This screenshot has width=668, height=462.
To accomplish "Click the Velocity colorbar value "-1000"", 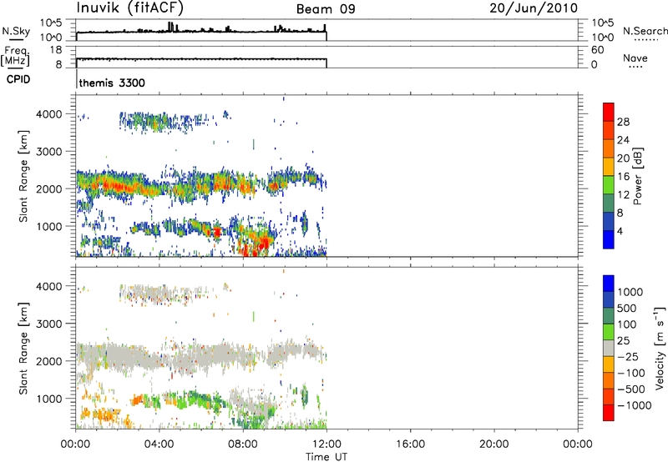I will coord(634,405).
